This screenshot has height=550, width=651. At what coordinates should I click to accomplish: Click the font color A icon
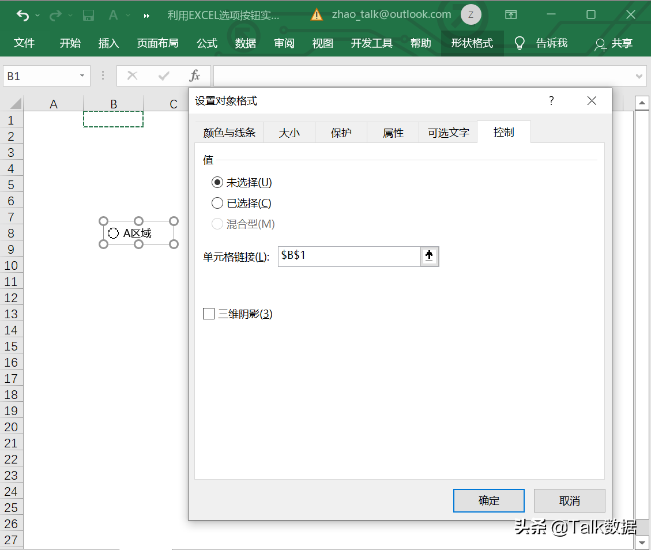click(113, 16)
